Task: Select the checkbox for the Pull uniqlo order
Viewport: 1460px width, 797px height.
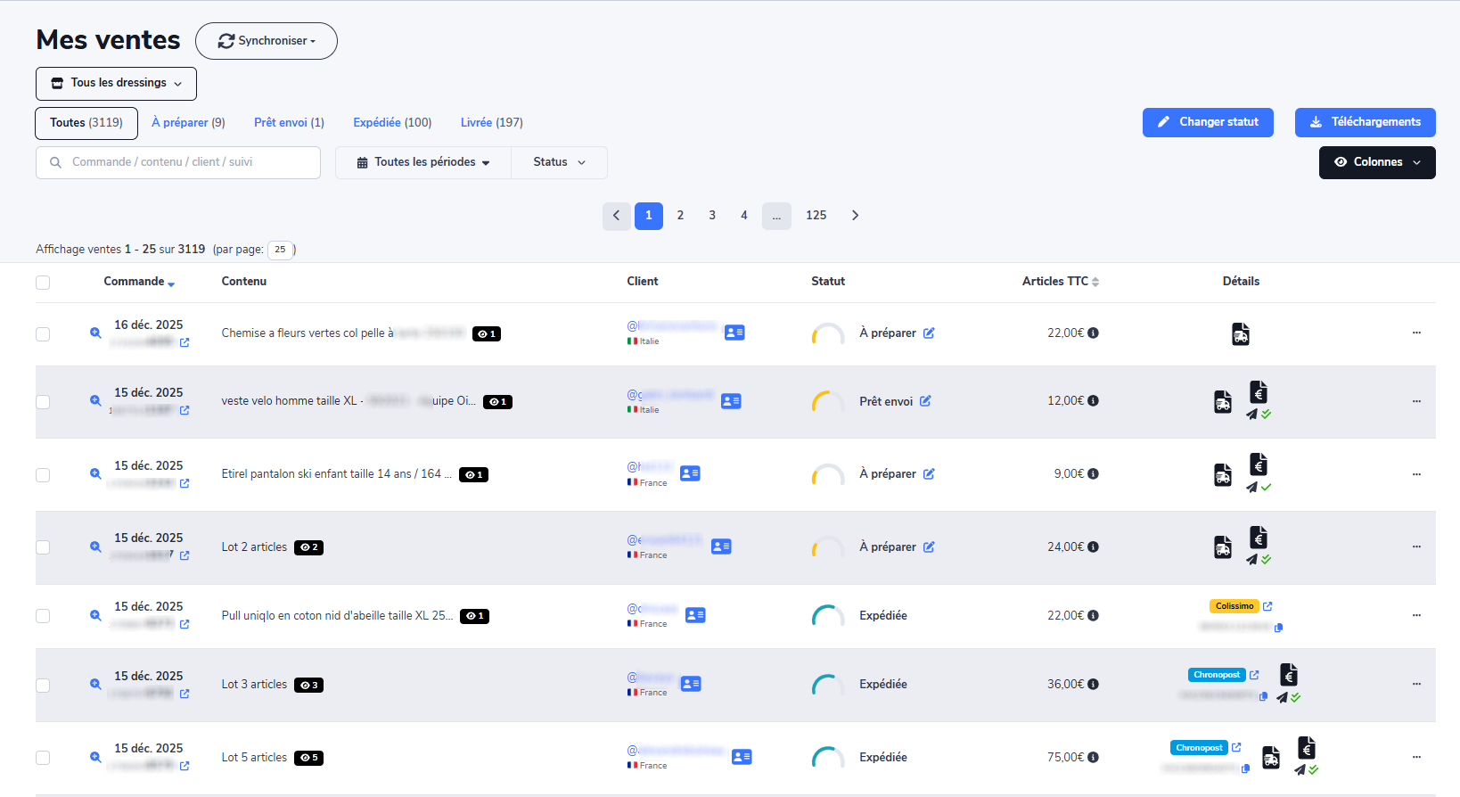Action: point(43,616)
